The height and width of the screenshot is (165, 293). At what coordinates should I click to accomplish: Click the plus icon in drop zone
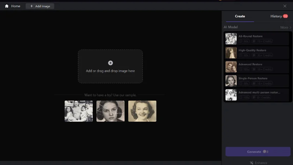click(111, 63)
